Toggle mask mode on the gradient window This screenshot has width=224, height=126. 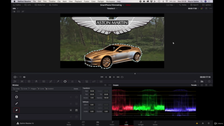point(76,117)
